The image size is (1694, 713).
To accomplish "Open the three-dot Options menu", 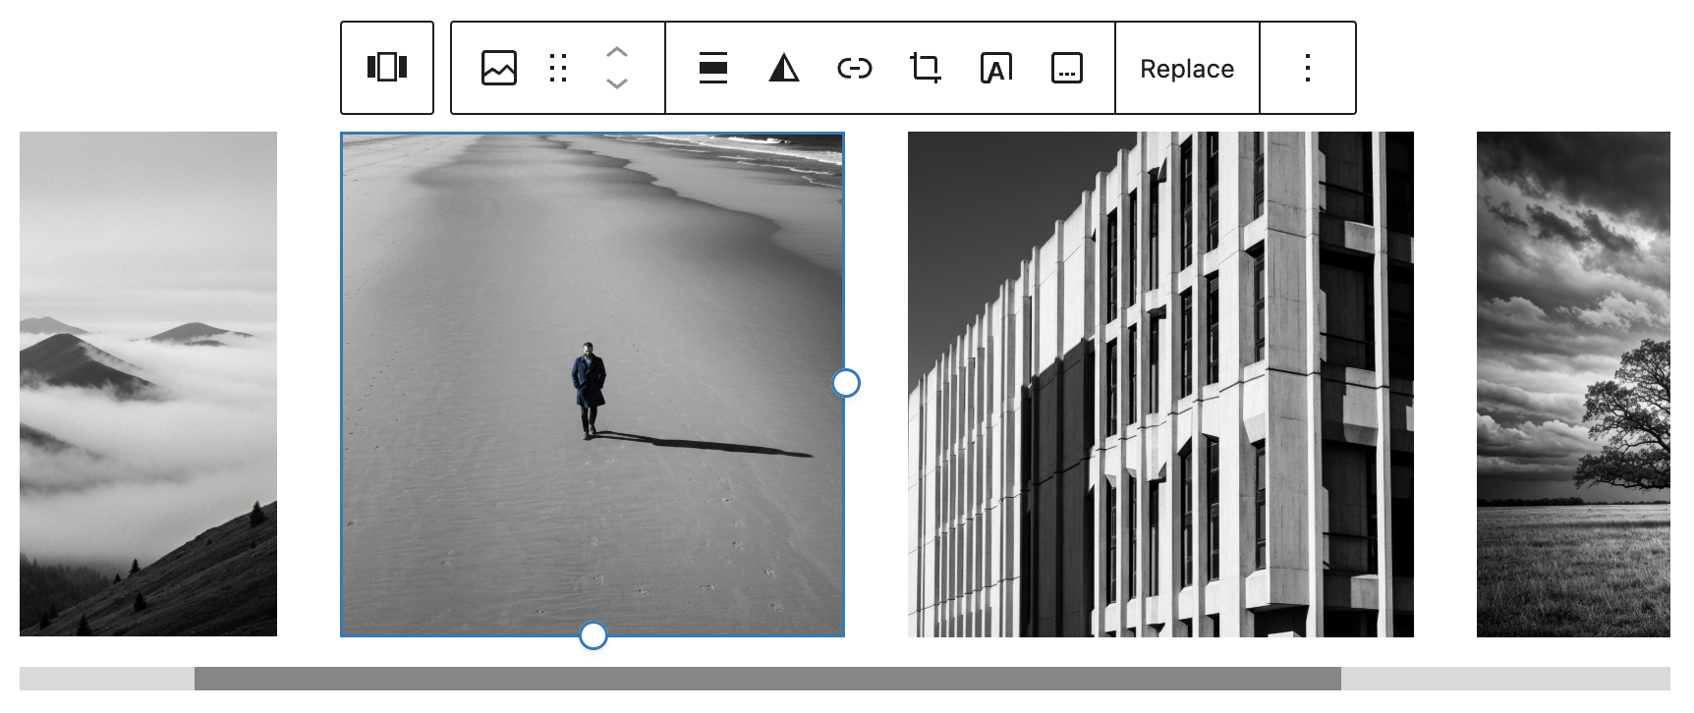I will click(x=1307, y=68).
